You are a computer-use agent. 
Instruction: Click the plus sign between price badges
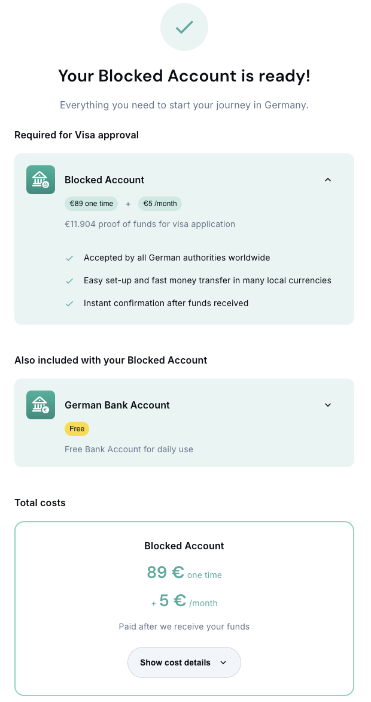click(x=128, y=204)
